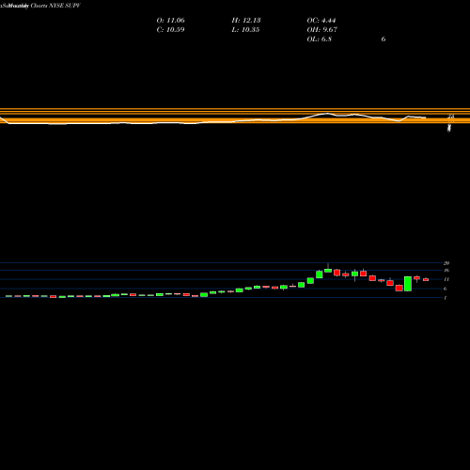Screen dimensions: 470x470
Task: Click the tallest green candlestick near chart end
Action: pyautogui.click(x=408, y=284)
